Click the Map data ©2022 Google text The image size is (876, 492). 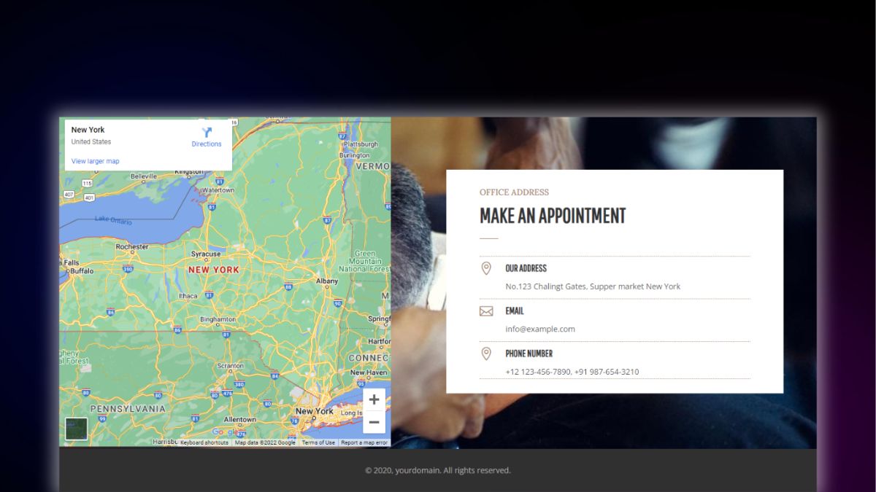[265, 442]
